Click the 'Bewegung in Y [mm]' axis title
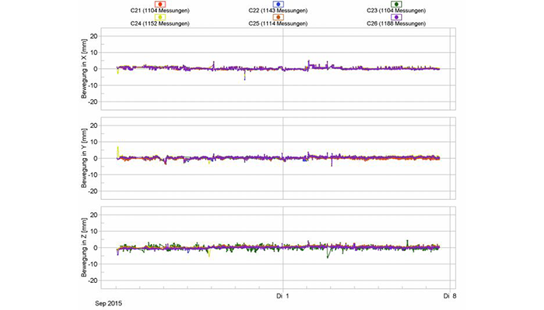 click(81, 158)
